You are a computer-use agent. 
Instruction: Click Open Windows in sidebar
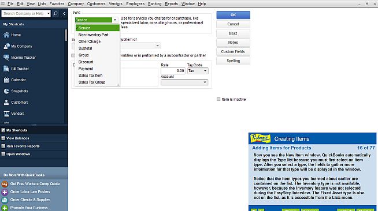pyautogui.click(x=18, y=154)
